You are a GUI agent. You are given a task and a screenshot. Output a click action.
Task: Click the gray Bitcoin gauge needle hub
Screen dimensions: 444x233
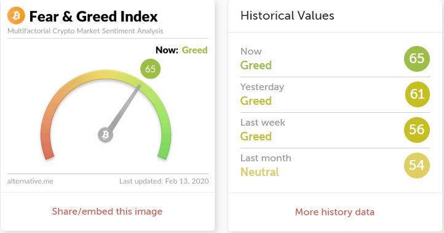(x=105, y=134)
